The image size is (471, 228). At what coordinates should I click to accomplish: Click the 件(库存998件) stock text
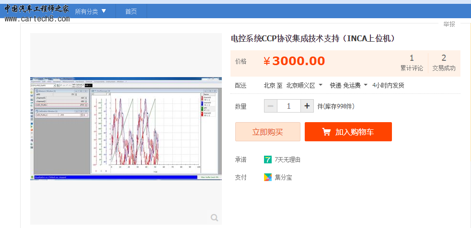tap(336, 106)
